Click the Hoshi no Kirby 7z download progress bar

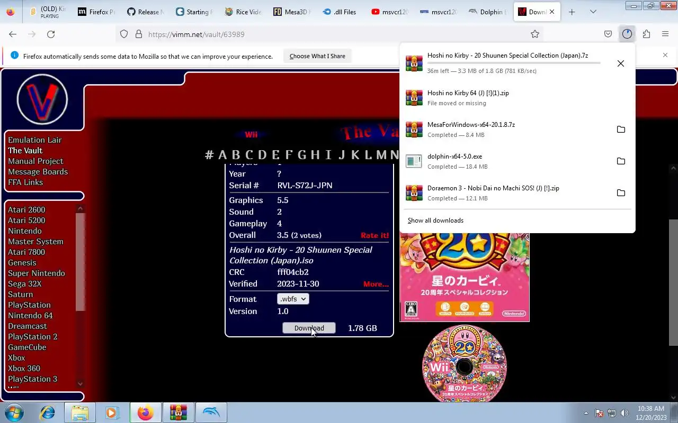(514, 63)
